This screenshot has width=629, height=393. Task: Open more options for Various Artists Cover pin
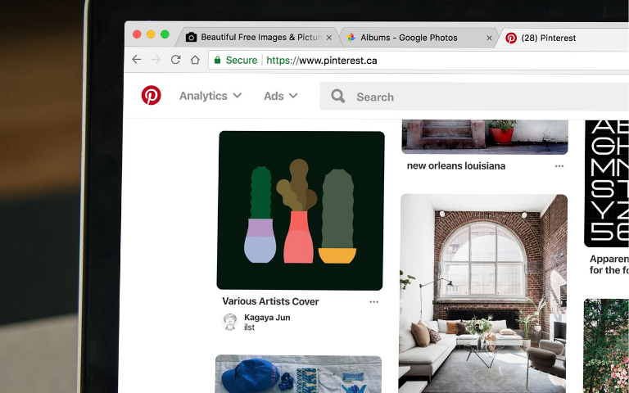(x=373, y=302)
